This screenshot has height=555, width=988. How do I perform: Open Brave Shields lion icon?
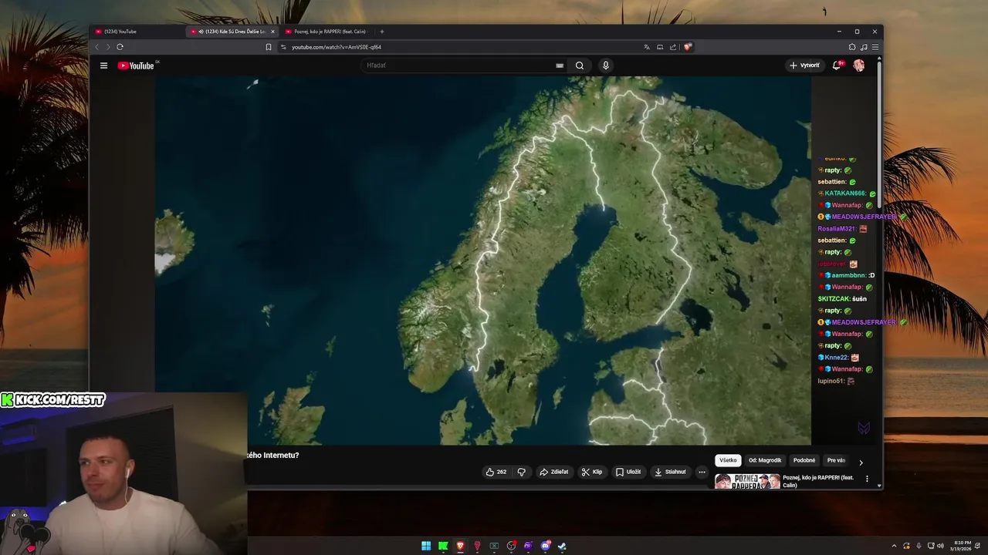click(x=687, y=47)
